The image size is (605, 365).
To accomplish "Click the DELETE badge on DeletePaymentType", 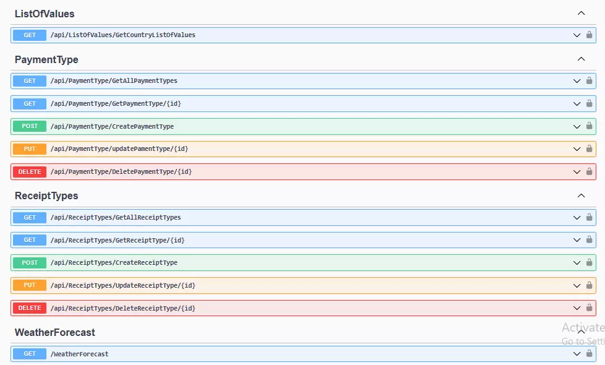I will [28, 171].
